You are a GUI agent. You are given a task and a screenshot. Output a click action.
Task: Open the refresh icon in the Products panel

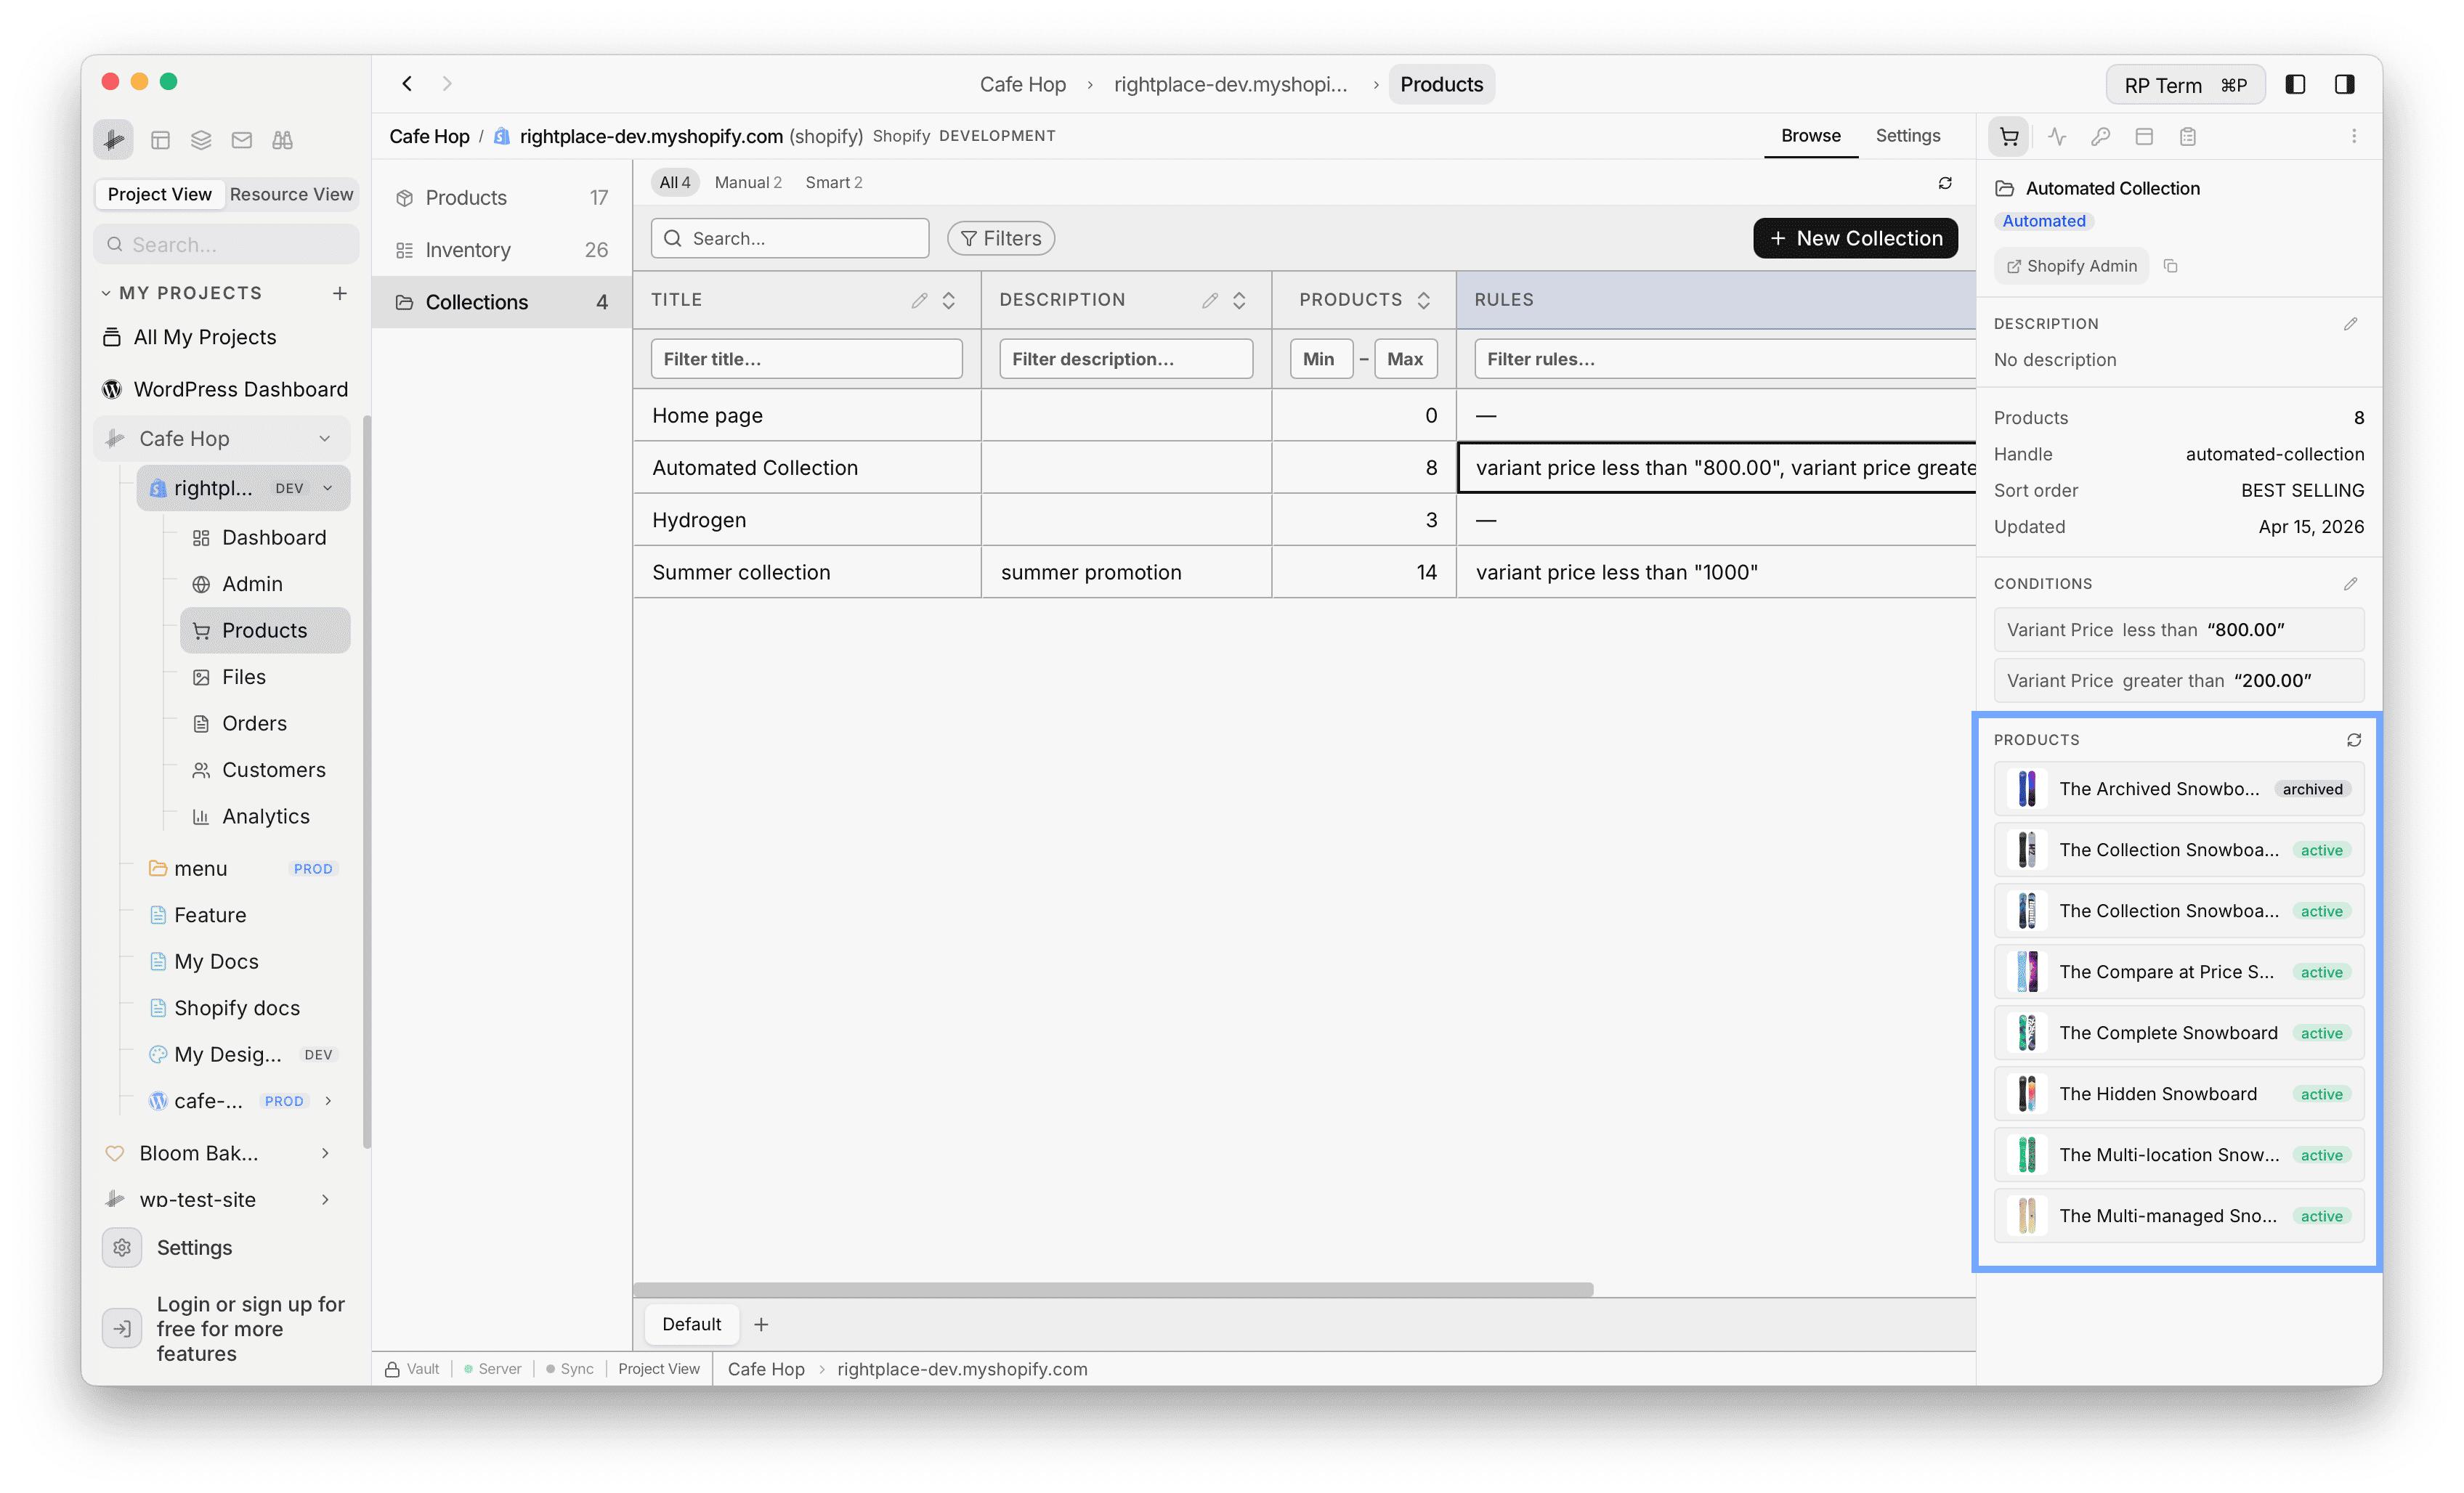(2354, 739)
